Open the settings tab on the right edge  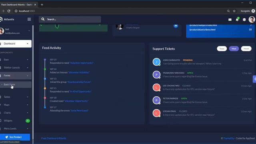[254, 79]
